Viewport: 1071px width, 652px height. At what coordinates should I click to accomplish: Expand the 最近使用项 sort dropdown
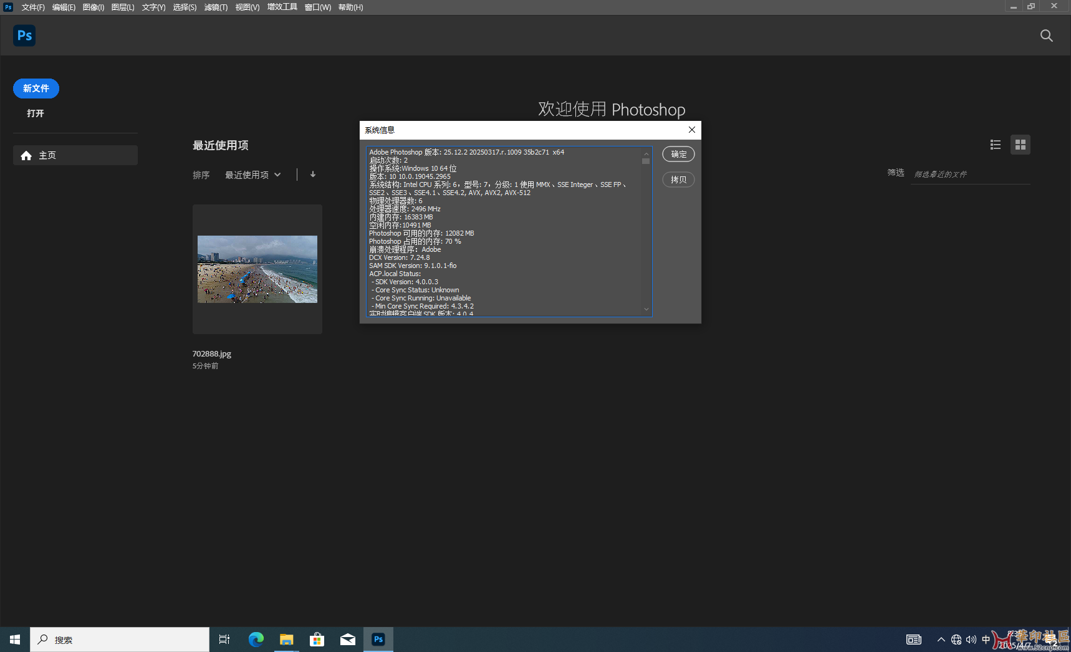253,175
